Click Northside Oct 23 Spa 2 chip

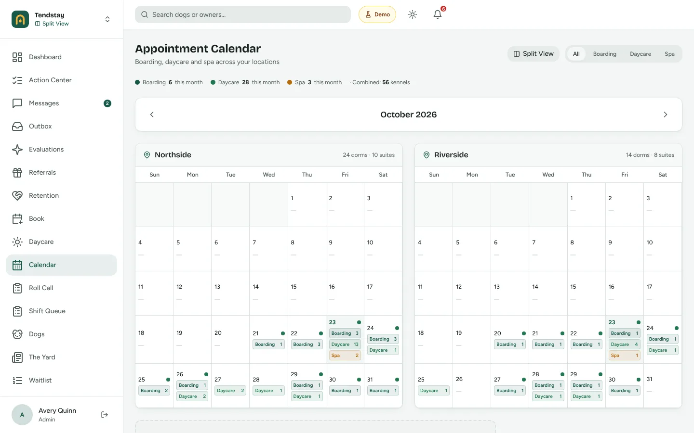point(345,356)
